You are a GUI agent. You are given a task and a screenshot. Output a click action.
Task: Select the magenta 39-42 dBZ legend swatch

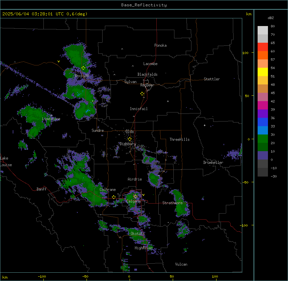coord(263,105)
